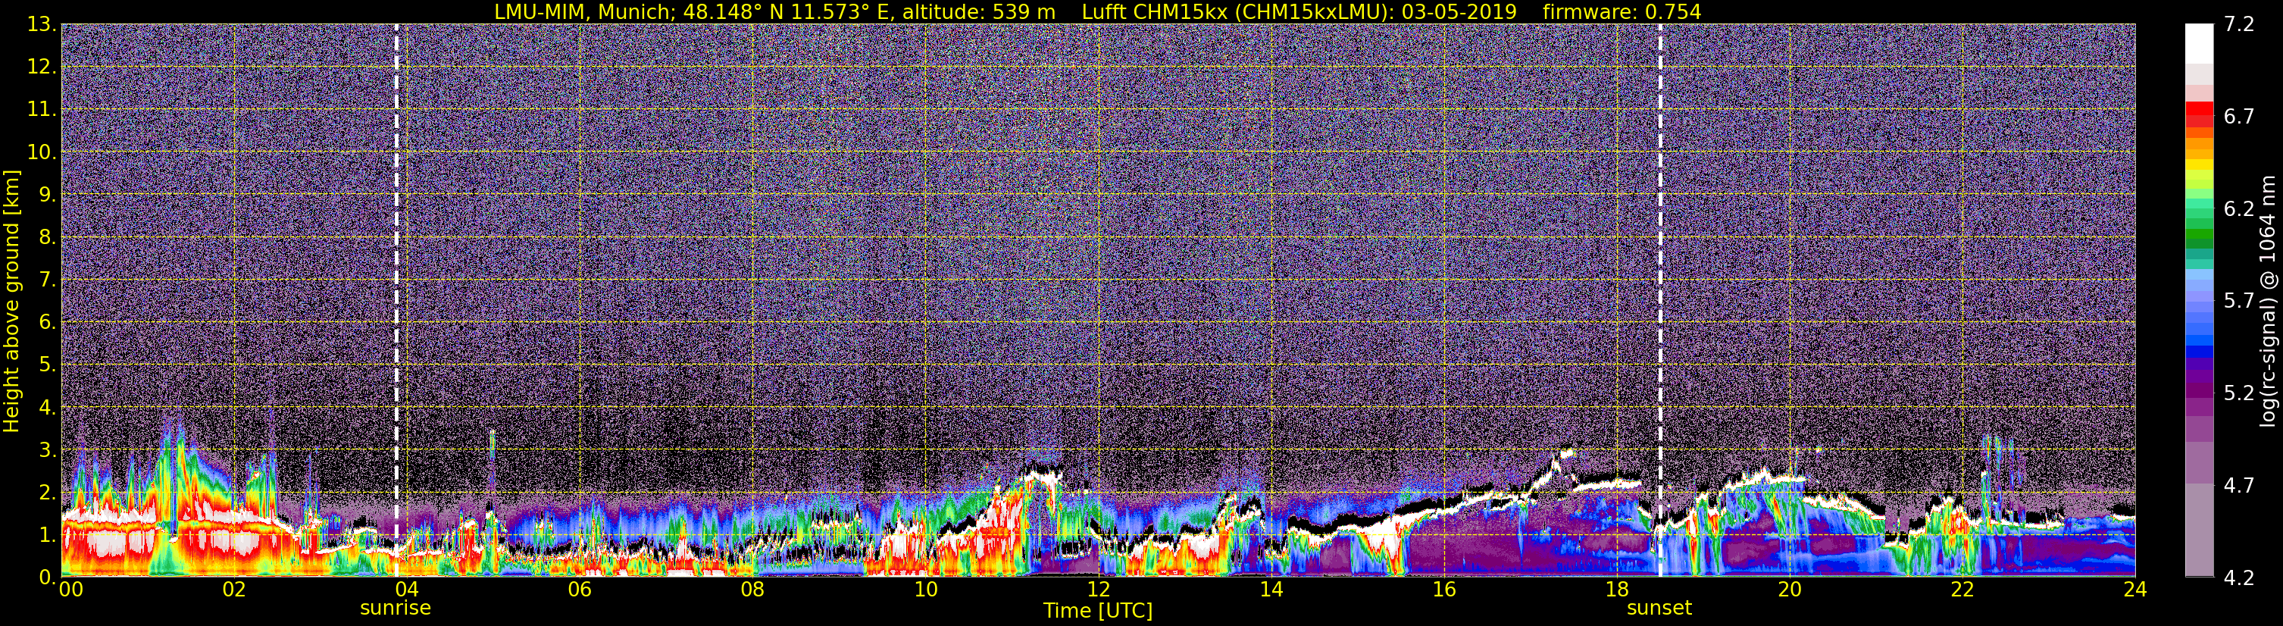This screenshot has width=2283, height=626.
Task: Click the y-axis tick label '9.'
Action: [x=48, y=195]
